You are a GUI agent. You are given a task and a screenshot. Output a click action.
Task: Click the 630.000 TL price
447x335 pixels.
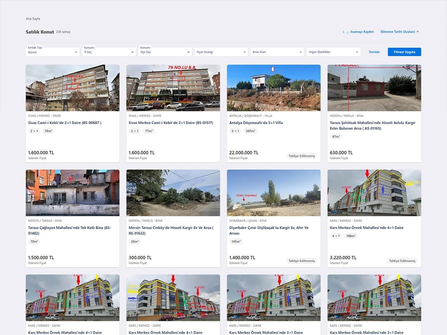tap(341, 153)
